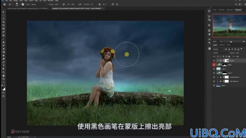
Task: Select the Move tool
Action: pos(3,12)
